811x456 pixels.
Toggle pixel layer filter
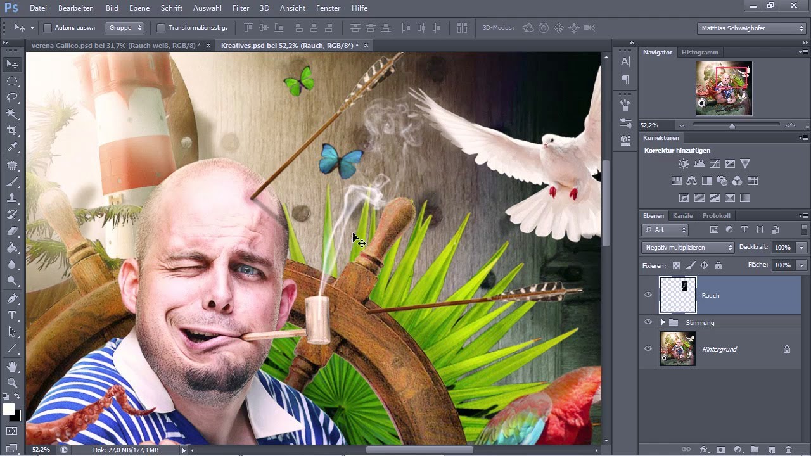tap(714, 230)
